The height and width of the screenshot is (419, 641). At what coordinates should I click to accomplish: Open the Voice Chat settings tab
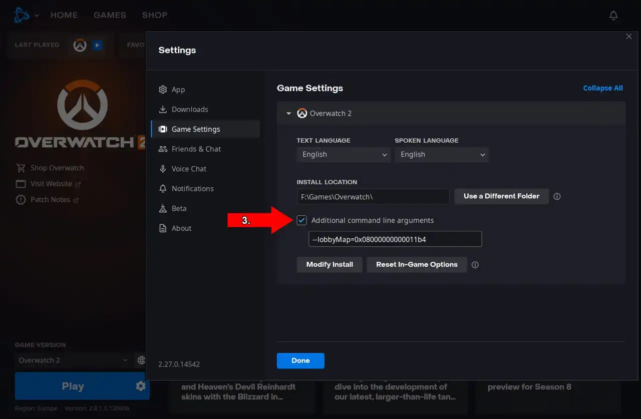click(189, 169)
